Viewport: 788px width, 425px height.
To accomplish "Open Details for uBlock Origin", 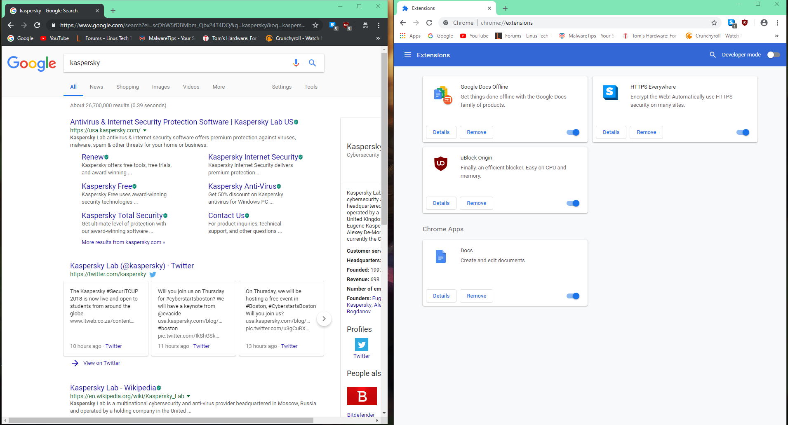I will [x=441, y=203].
